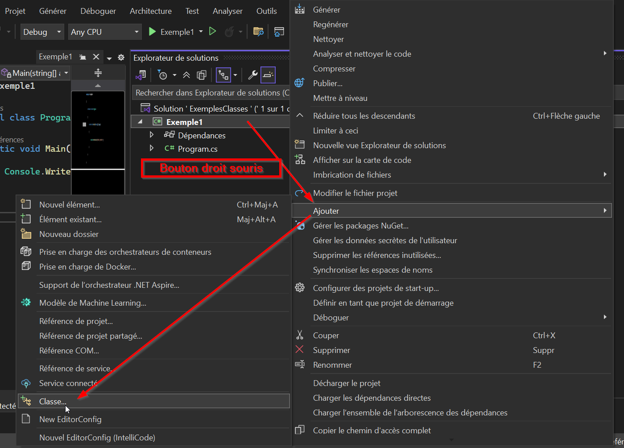Toggle the Preview Selected Items button
Image resolution: width=624 pixels, height=448 pixels.
268,75
